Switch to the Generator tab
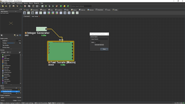185x104 pixels. (x=34, y=10)
